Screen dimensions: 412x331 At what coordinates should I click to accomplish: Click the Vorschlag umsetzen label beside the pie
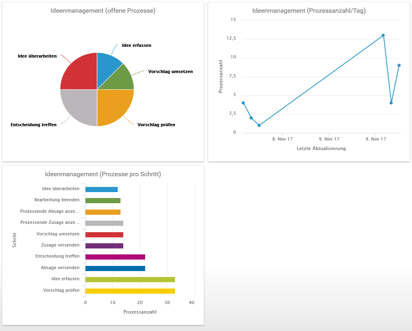click(170, 72)
